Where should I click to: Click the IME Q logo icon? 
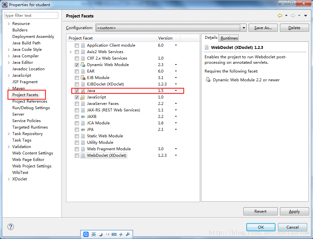[86, 234]
